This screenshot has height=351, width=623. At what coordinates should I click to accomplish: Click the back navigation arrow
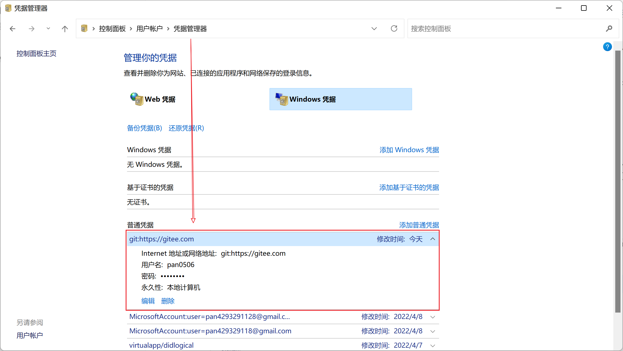pos(12,28)
